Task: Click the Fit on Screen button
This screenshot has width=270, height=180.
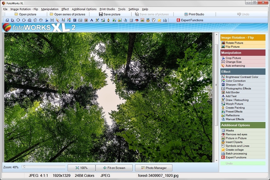Action: tap(114, 168)
